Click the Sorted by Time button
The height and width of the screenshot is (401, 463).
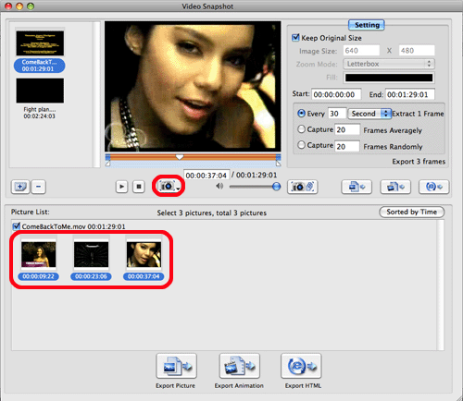point(411,212)
